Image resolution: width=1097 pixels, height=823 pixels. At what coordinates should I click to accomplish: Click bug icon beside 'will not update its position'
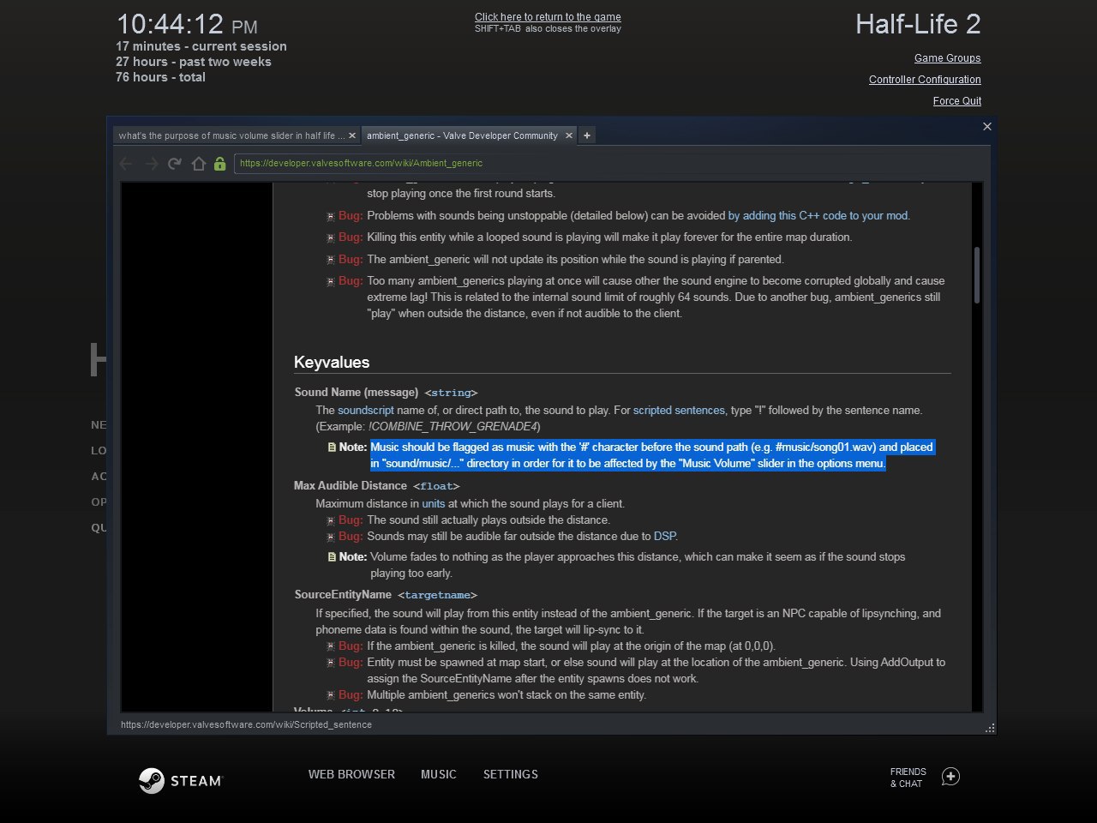[x=331, y=260]
